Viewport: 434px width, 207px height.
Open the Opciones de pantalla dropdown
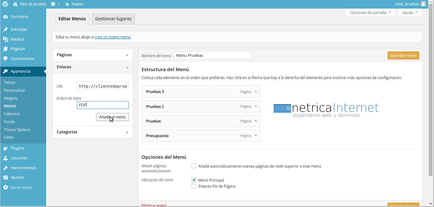(x=370, y=13)
